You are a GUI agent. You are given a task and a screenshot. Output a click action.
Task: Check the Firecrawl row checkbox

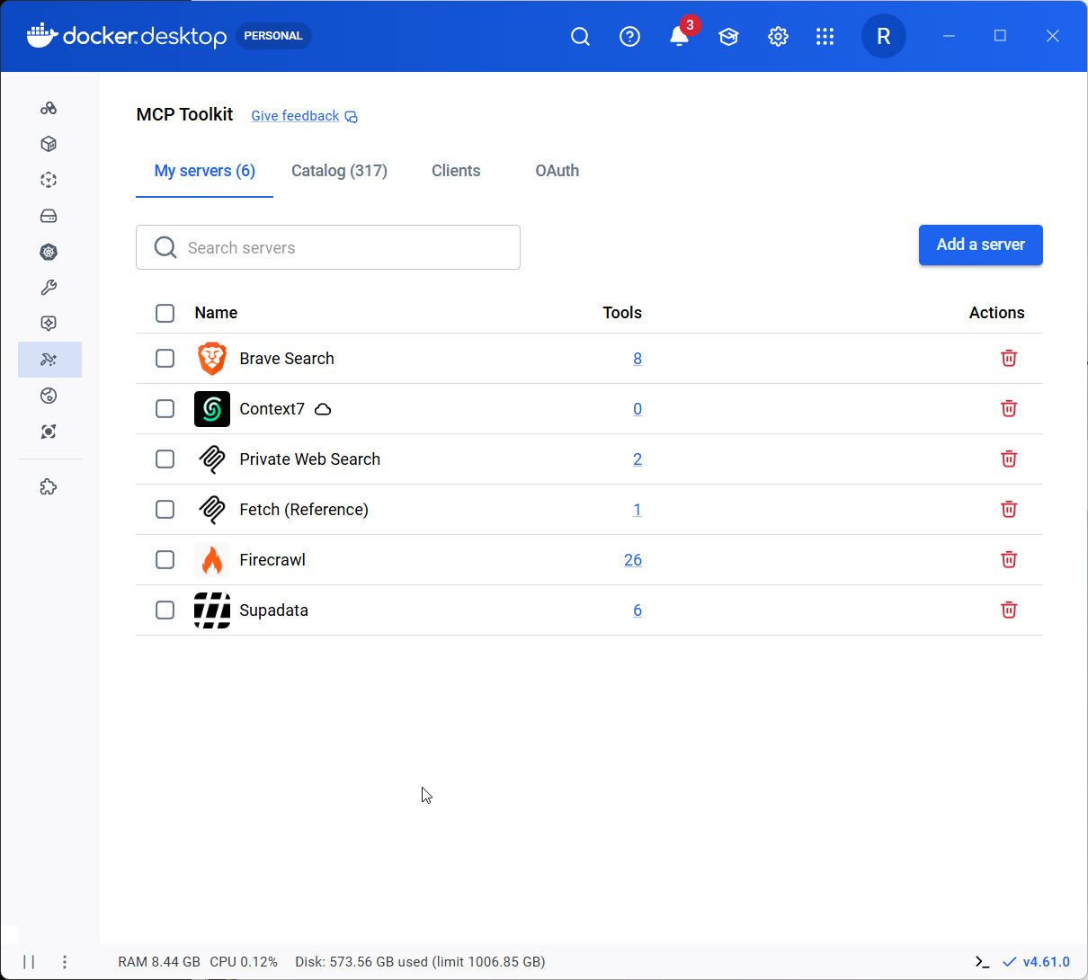165,559
